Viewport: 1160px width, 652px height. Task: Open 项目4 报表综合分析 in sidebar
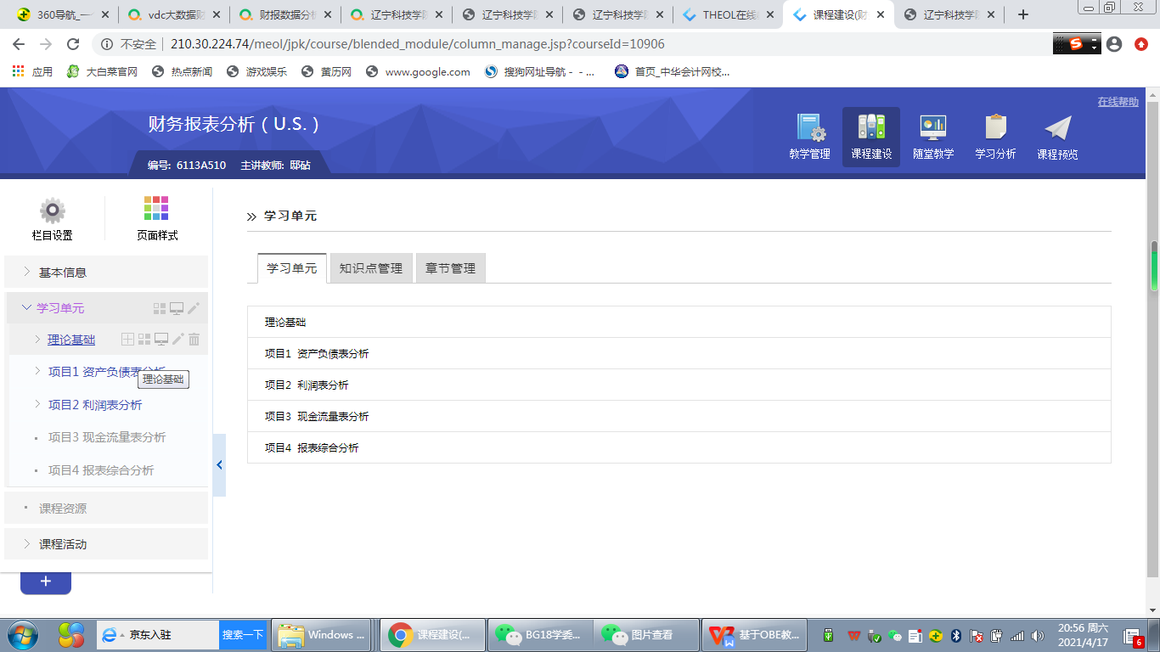(101, 470)
